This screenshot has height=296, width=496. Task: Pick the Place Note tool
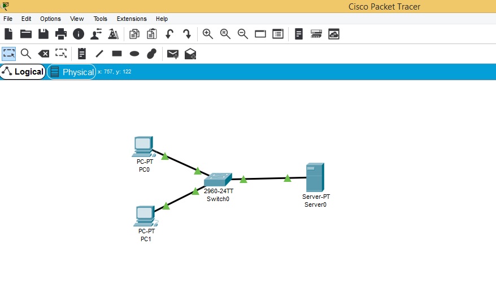[82, 54]
